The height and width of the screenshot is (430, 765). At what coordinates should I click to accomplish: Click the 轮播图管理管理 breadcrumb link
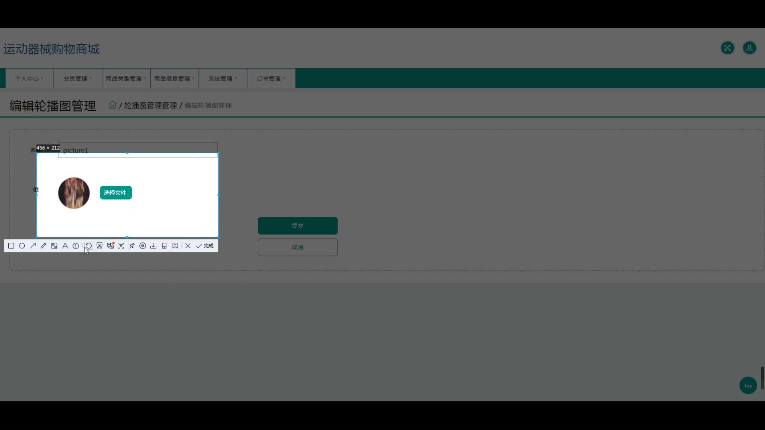point(150,106)
